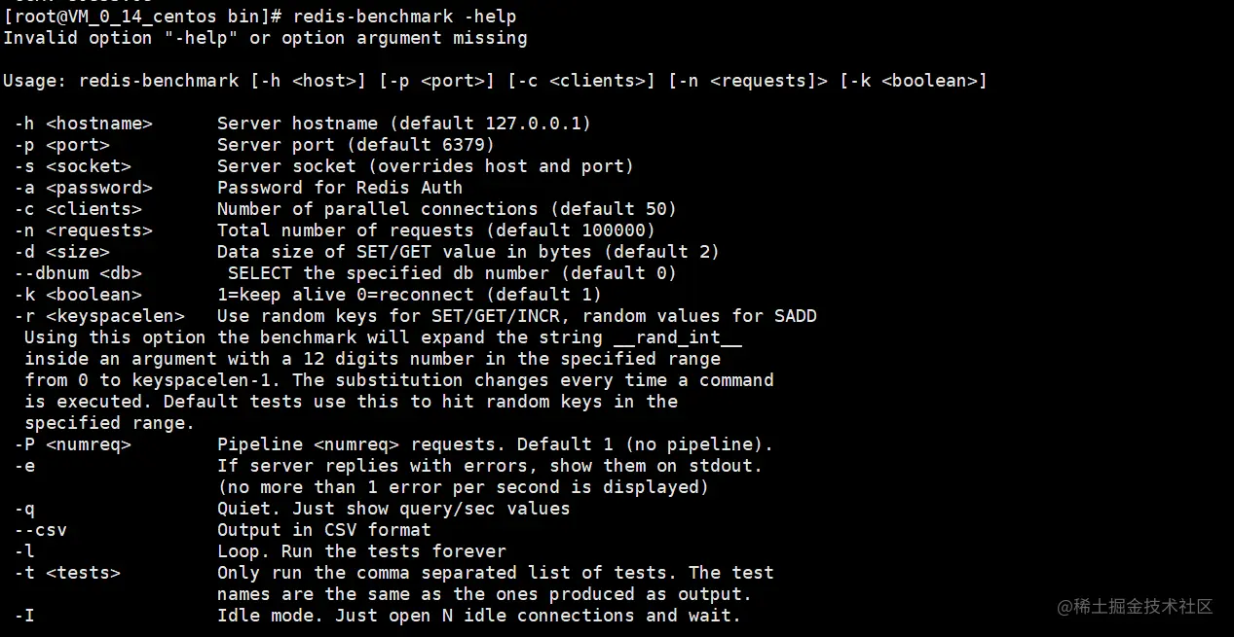The image size is (1234, 637).
Task: Click the -s <socket> option
Action: click(x=73, y=166)
